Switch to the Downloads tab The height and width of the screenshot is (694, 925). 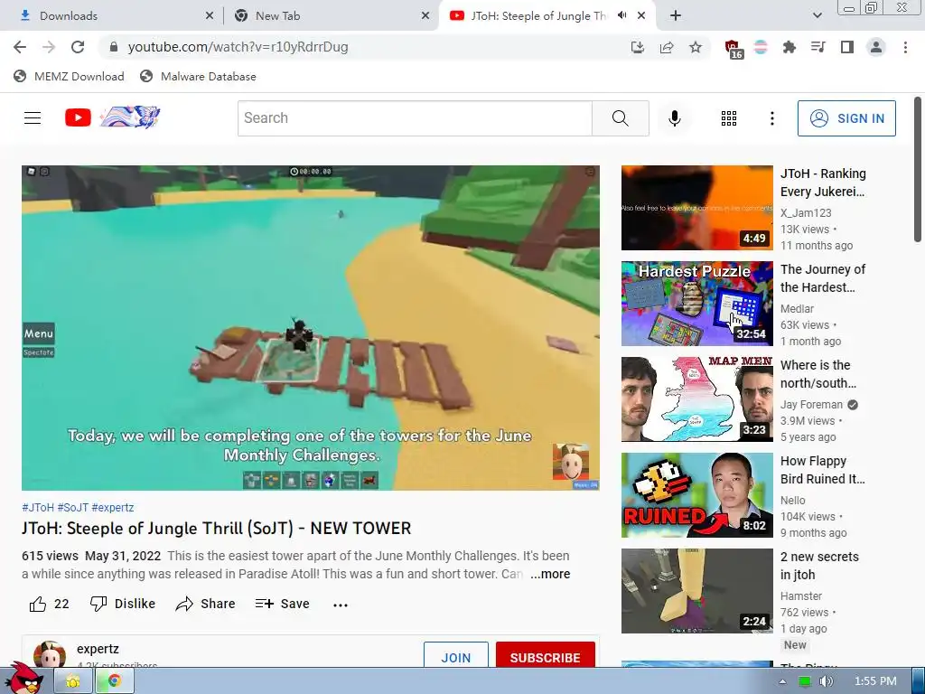112,16
